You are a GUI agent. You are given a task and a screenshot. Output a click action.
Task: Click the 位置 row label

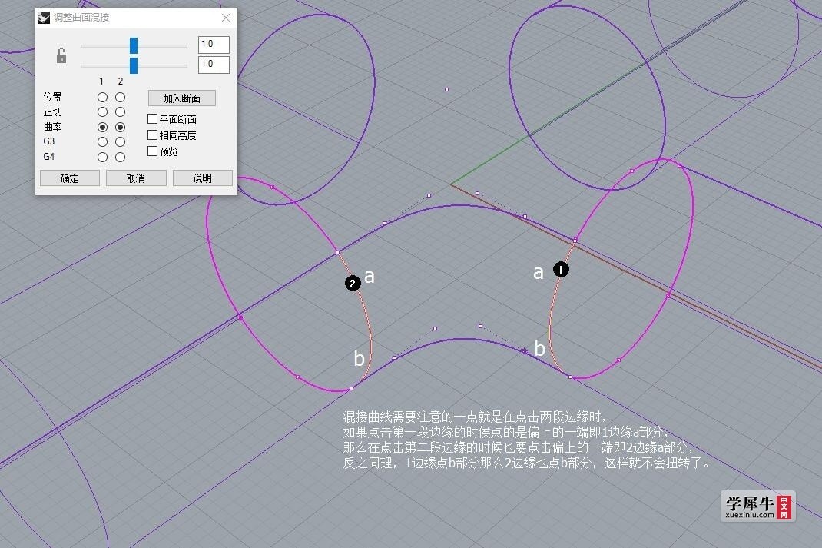click(x=52, y=97)
